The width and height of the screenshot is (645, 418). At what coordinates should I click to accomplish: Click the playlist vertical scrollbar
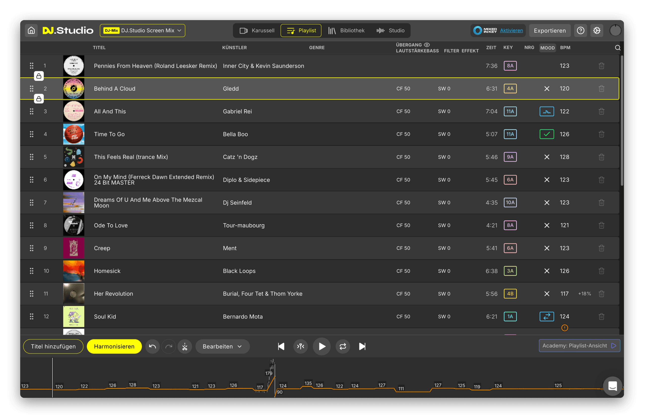pyautogui.click(x=622, y=121)
